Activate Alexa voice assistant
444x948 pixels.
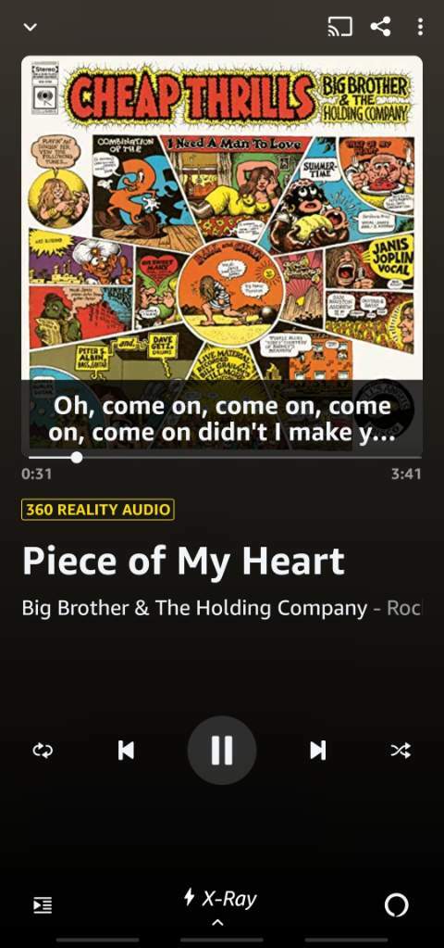396,905
